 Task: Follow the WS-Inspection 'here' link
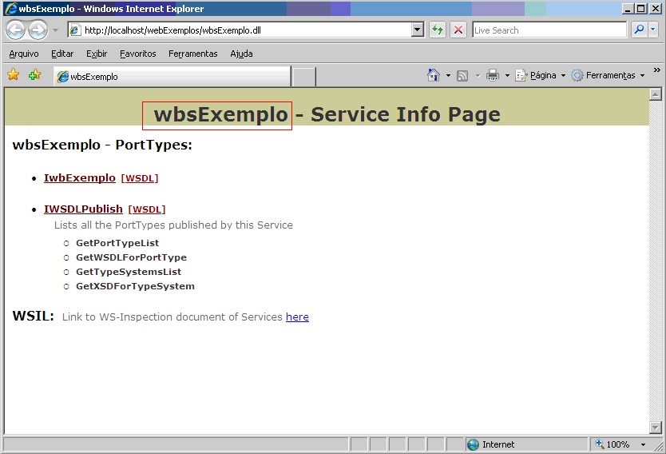[x=297, y=317]
